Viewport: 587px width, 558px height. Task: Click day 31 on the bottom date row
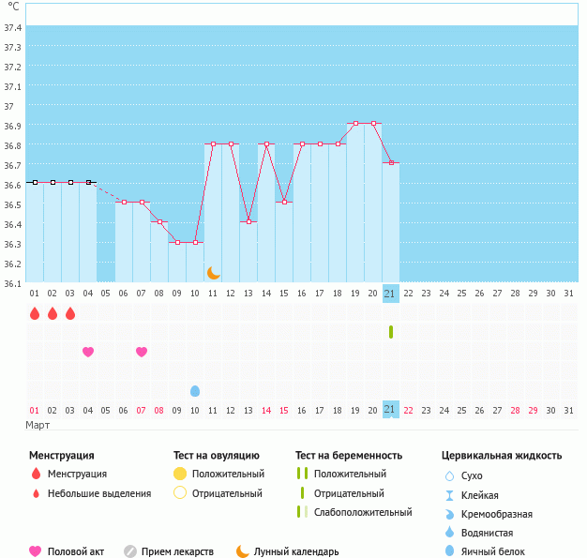(x=568, y=410)
